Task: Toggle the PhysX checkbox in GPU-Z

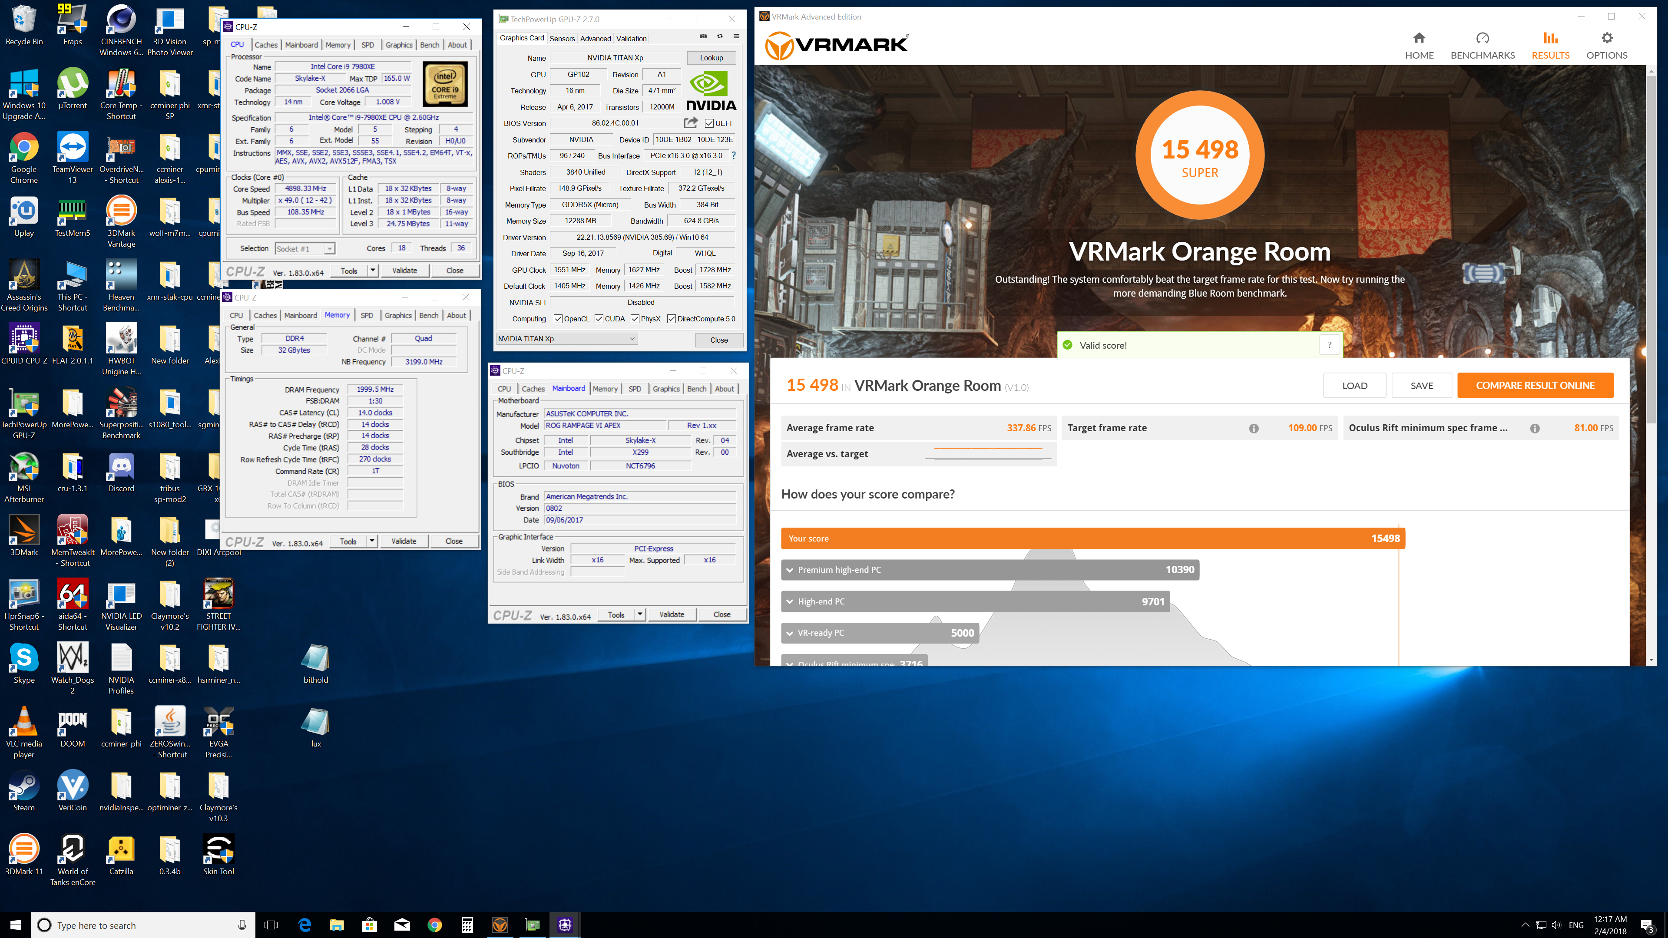Action: 635,318
